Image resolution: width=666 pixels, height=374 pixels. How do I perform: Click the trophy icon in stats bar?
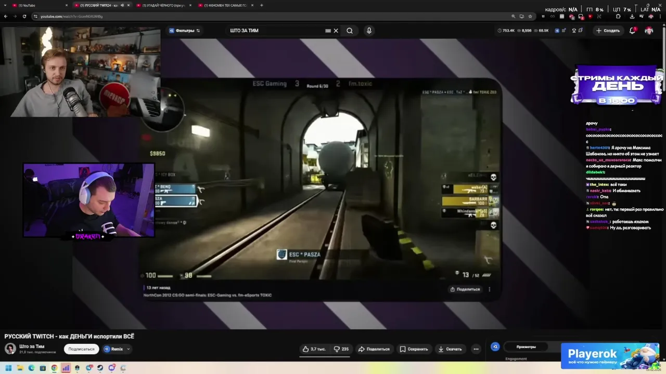[574, 31]
